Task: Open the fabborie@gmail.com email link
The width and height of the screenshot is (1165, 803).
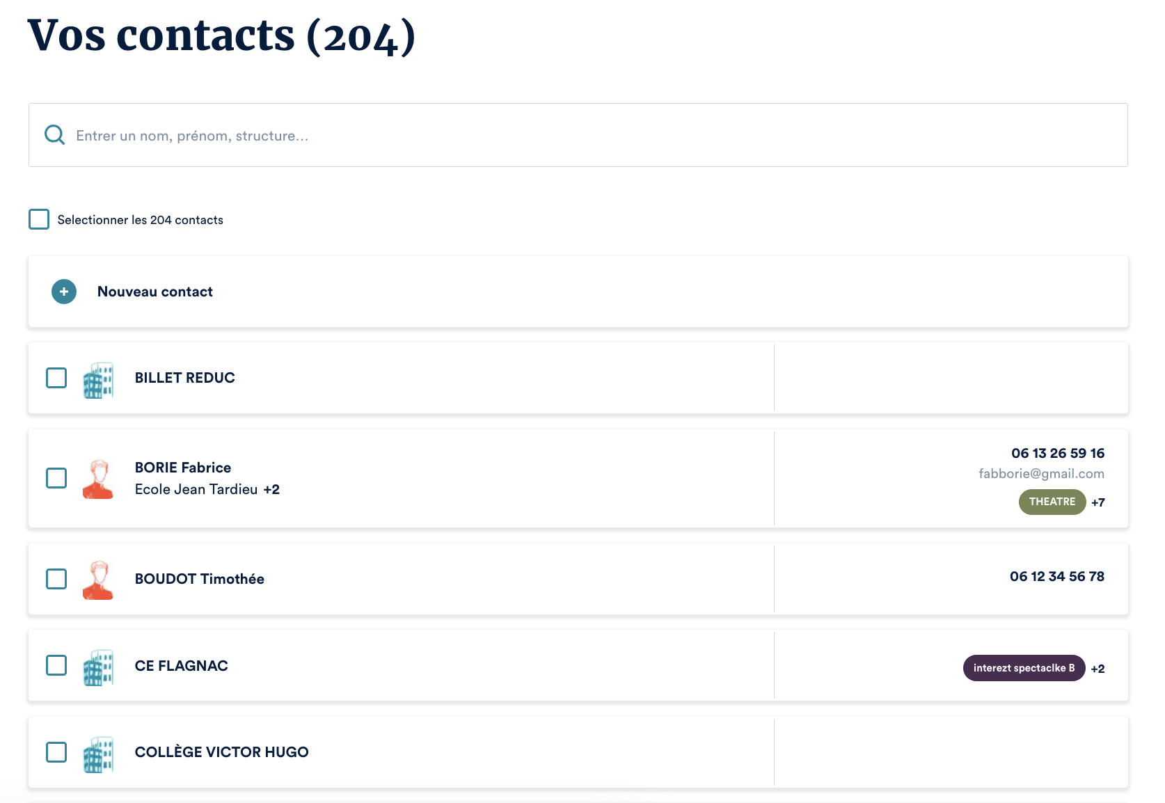Action: click(x=1041, y=474)
